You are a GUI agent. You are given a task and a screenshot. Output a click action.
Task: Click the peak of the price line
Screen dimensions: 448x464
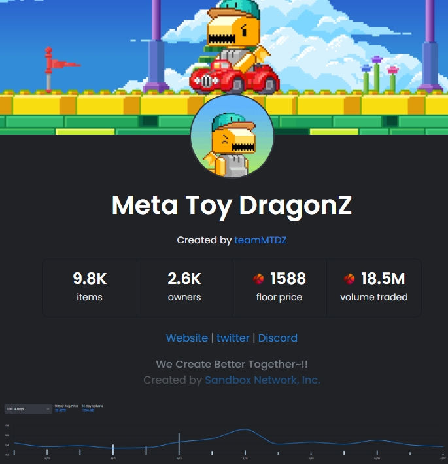tap(245, 430)
